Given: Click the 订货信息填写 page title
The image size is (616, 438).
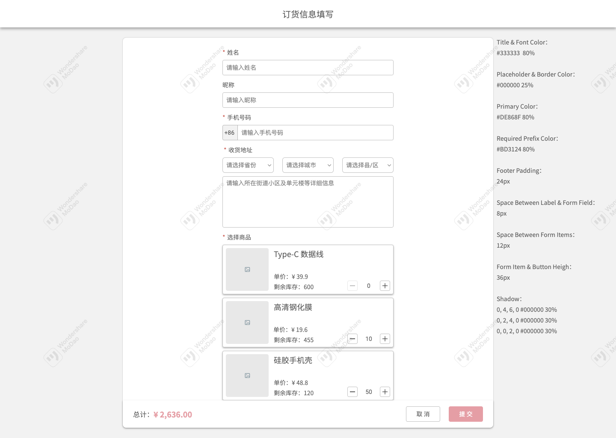Looking at the screenshot, I should click(308, 14).
